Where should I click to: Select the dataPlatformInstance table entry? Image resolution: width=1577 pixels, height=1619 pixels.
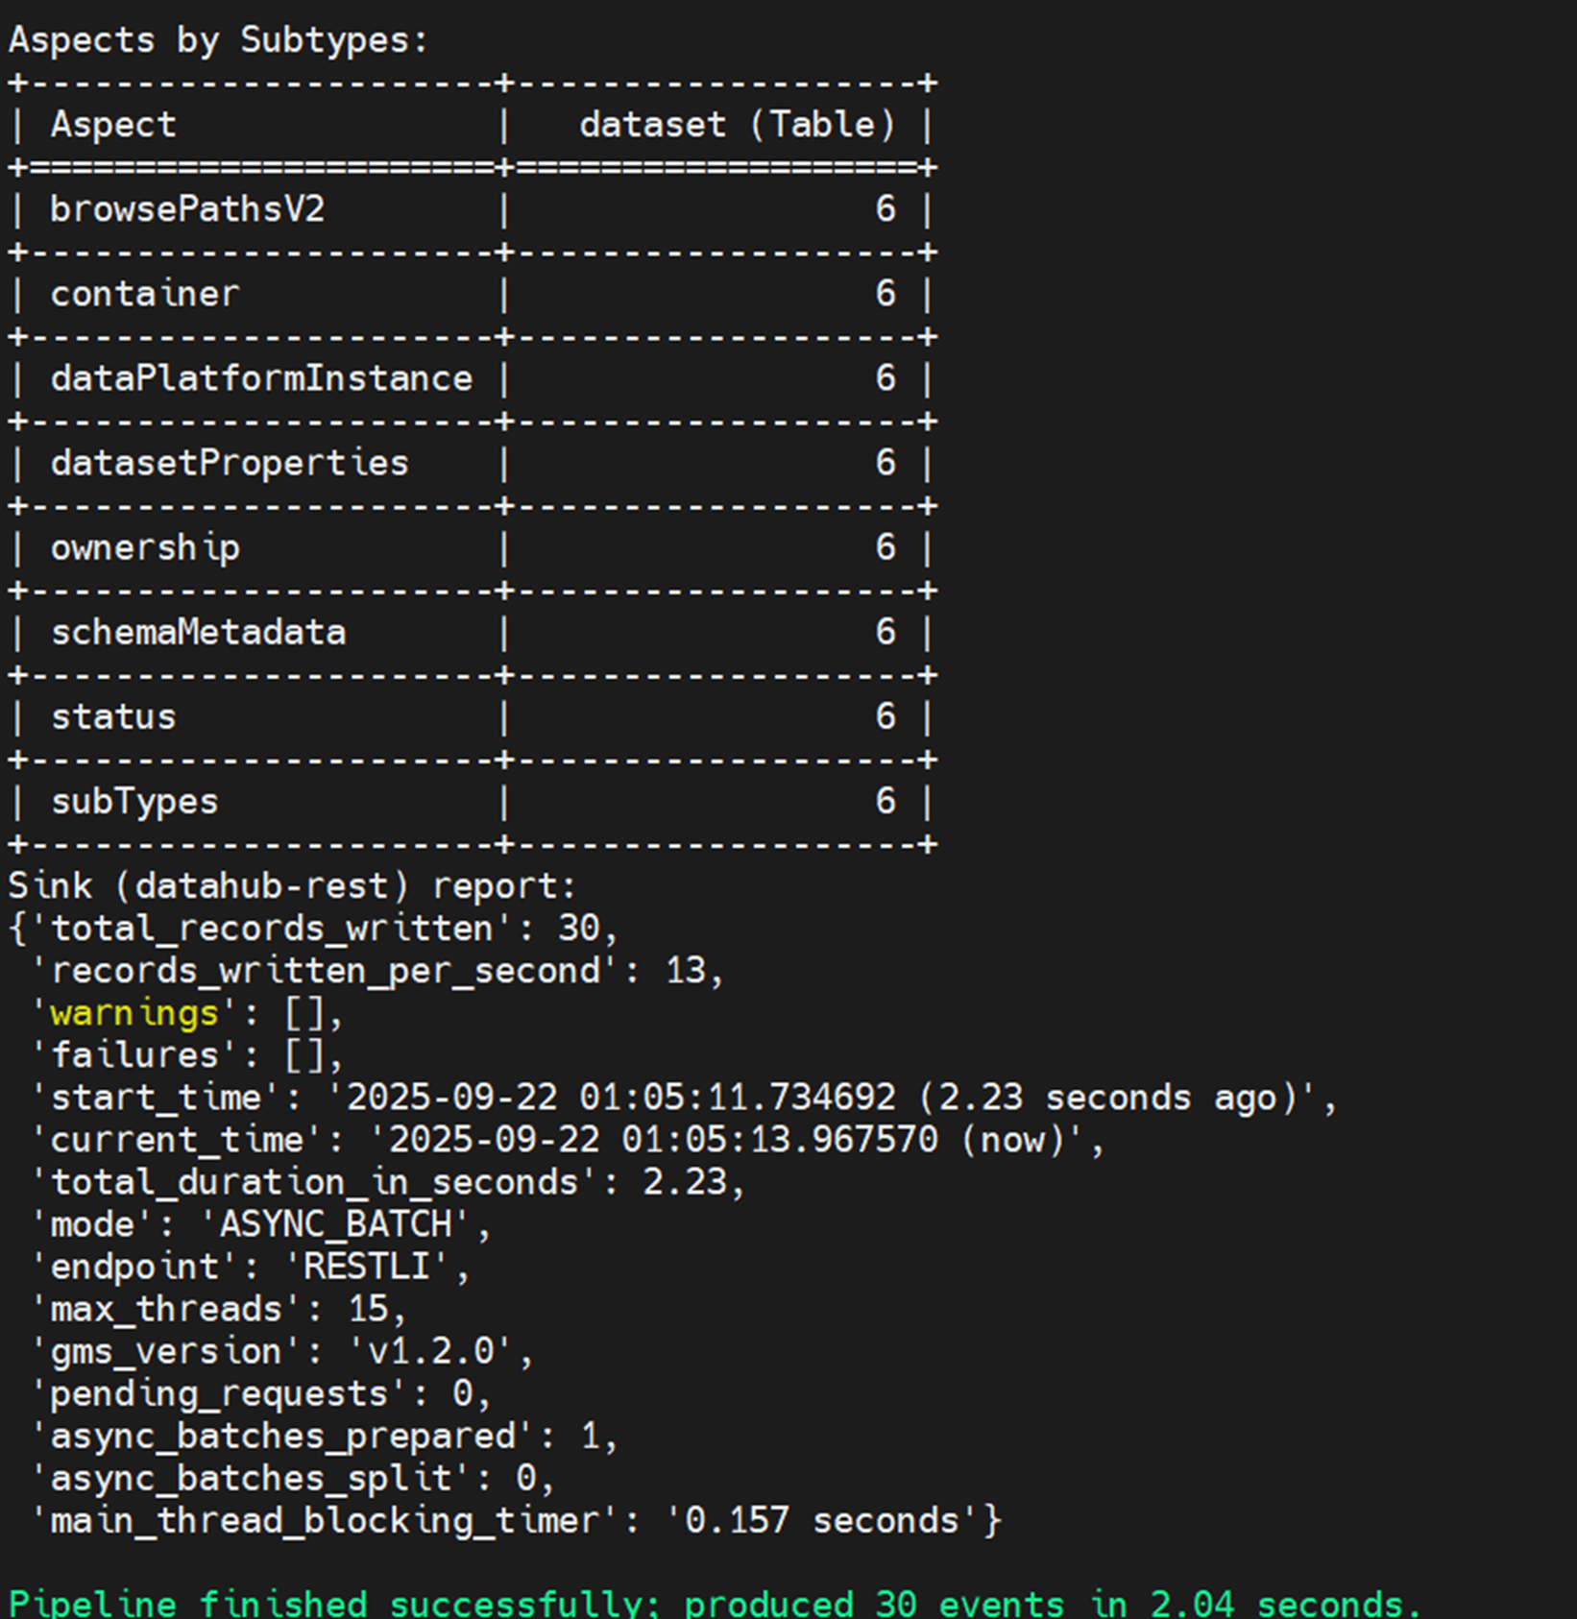(x=261, y=378)
